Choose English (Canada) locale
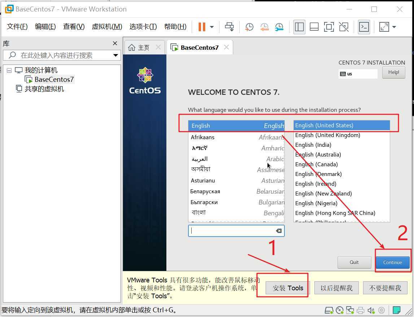This screenshot has height=317, width=414. 342,164
